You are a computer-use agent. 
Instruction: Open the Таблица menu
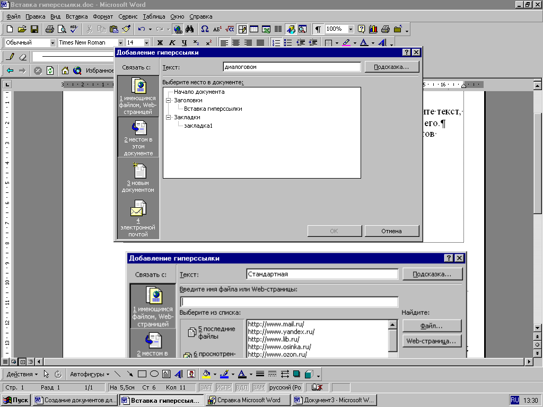point(154,16)
